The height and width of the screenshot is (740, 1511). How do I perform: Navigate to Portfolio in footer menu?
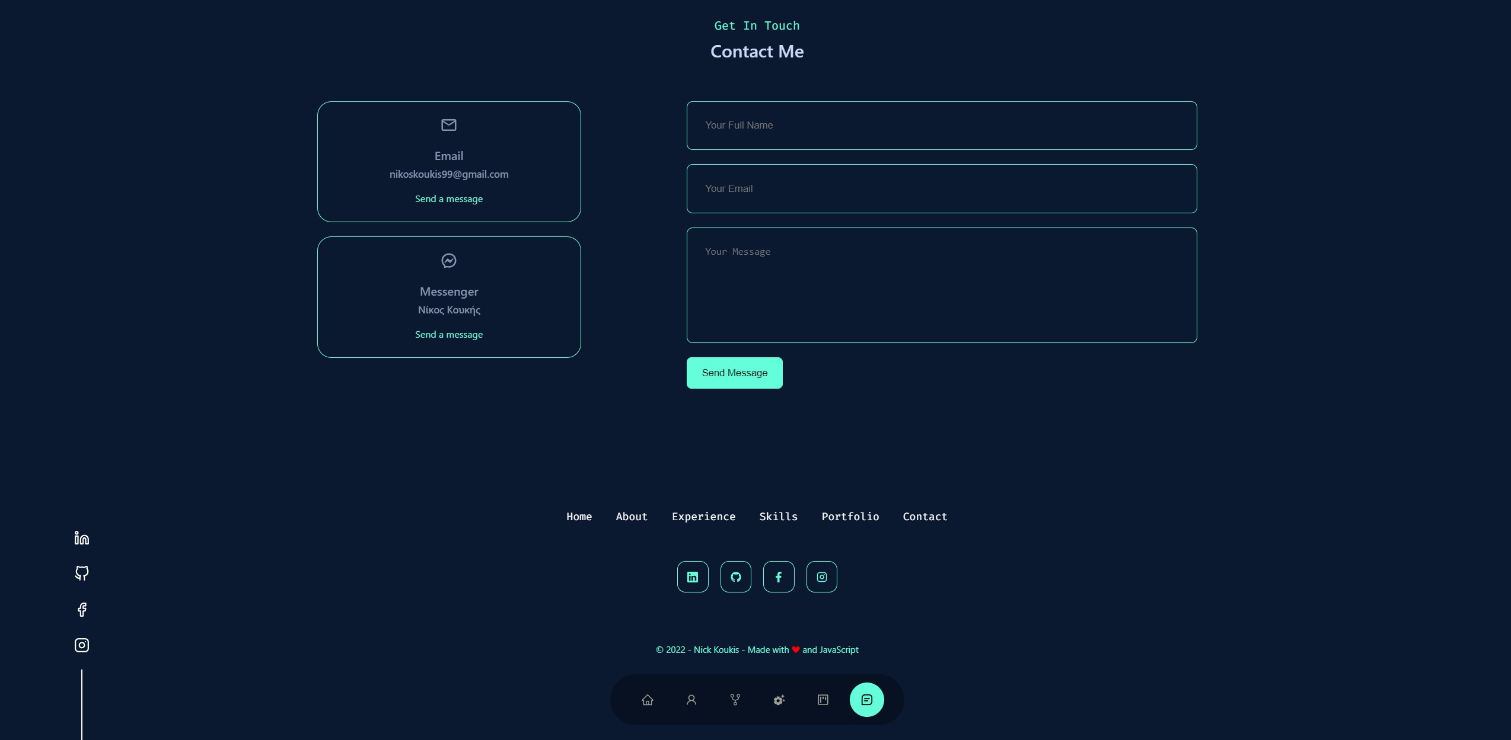point(850,517)
